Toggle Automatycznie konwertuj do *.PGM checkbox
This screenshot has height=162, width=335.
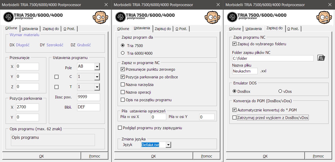234,110
